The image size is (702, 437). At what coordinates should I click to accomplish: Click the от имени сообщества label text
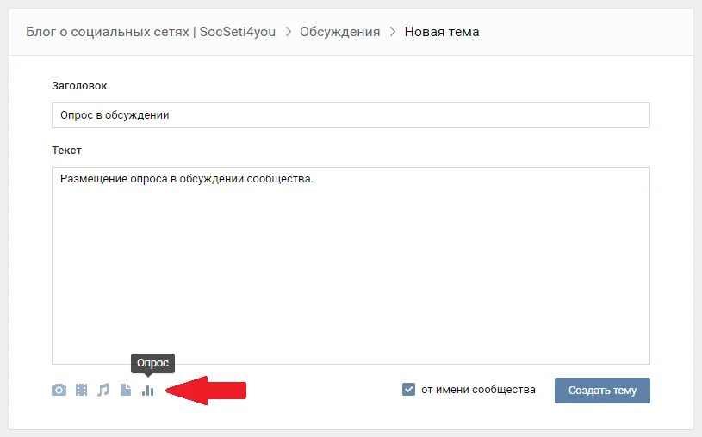click(478, 390)
